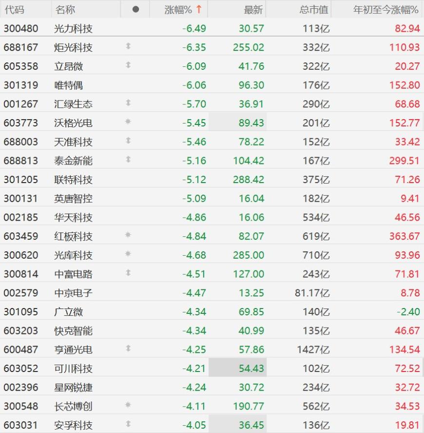Click marker icon in 安孚科技 row
Screen dimensions: 424x433
point(128,424)
